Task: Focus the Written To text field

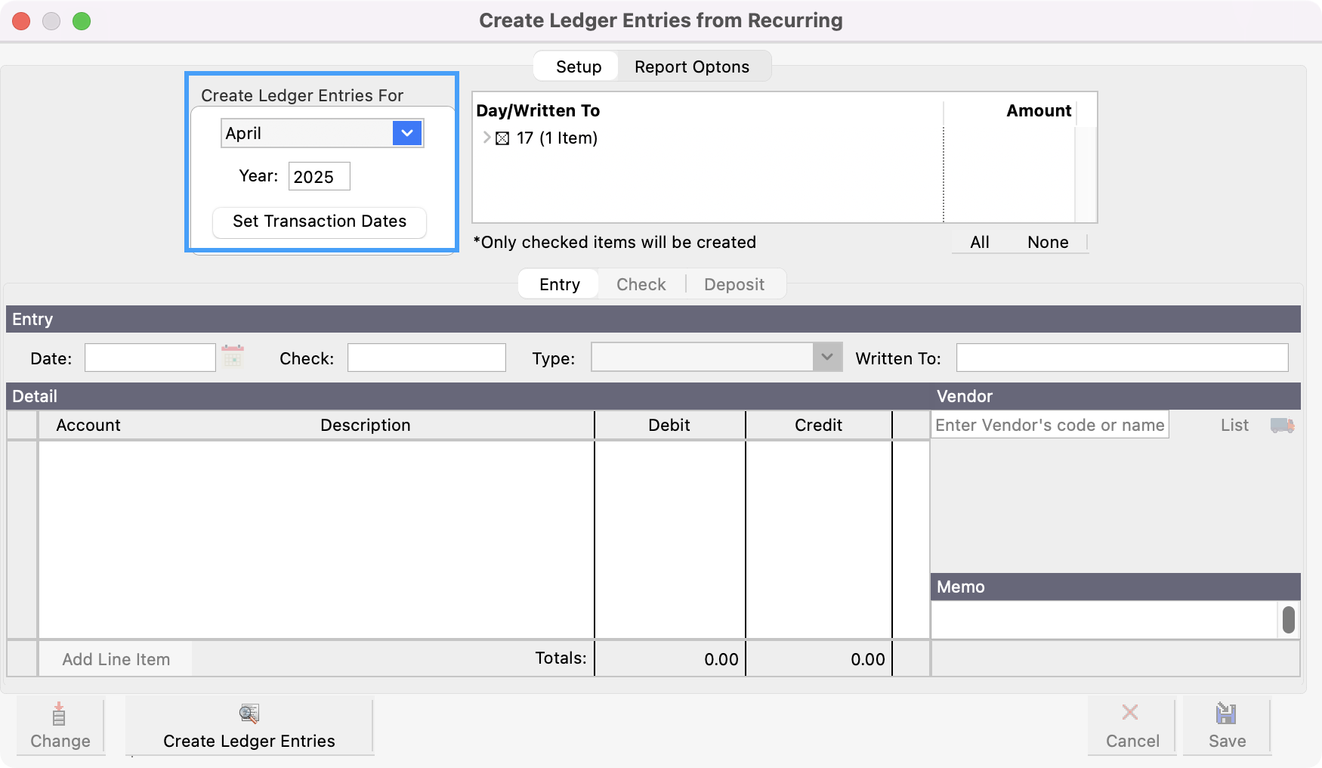Action: pos(1121,358)
